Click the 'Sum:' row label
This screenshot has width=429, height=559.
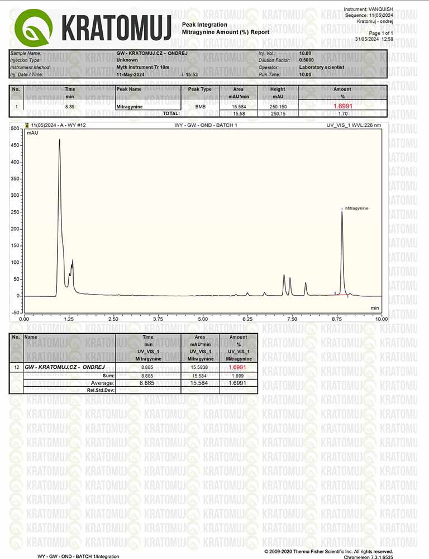pos(108,376)
